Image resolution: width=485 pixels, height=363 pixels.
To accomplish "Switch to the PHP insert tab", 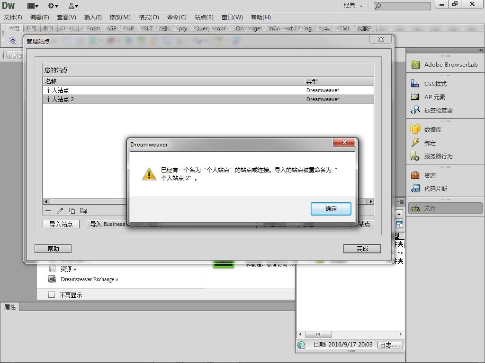I will [128, 28].
